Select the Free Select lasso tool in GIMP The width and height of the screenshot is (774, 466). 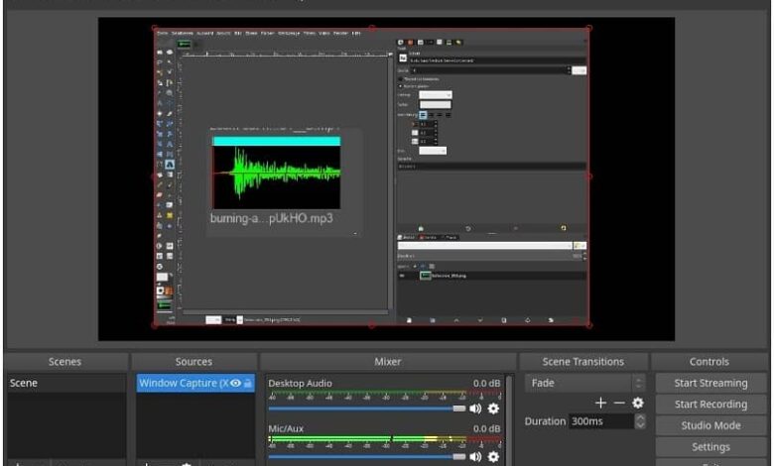[160, 62]
